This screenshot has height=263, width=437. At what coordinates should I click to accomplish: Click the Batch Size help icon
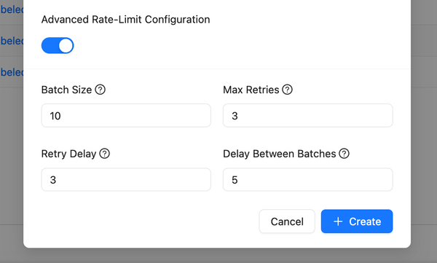point(100,90)
